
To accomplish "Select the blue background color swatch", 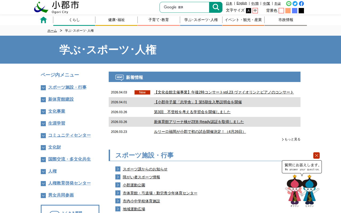I will tap(295, 11).
